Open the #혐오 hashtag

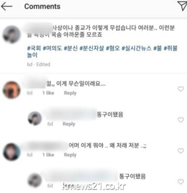tap(113, 48)
